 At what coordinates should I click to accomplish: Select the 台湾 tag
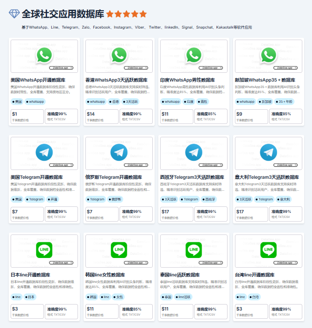coord(254,297)
